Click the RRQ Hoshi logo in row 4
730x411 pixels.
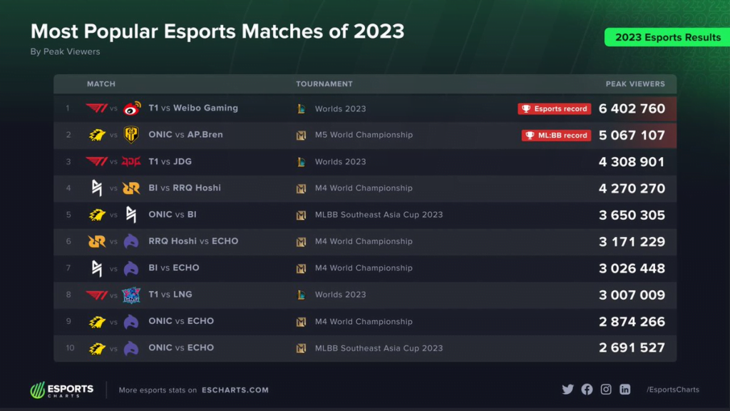click(x=131, y=188)
